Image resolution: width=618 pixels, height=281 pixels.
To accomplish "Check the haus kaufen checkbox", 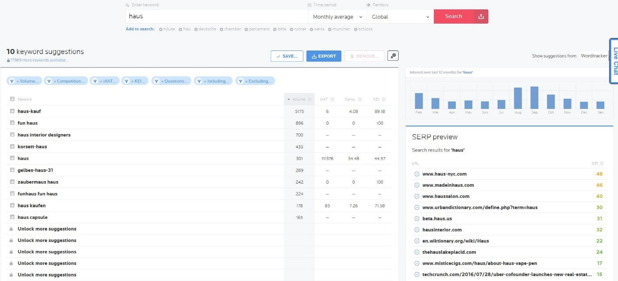I will tap(12, 206).
